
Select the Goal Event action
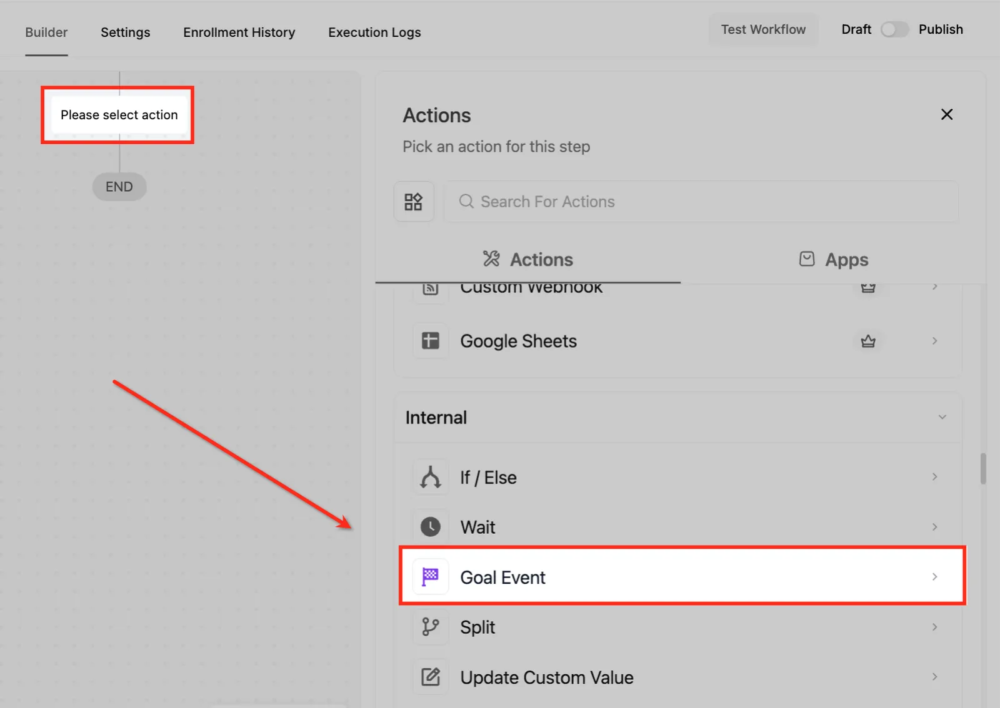click(682, 576)
